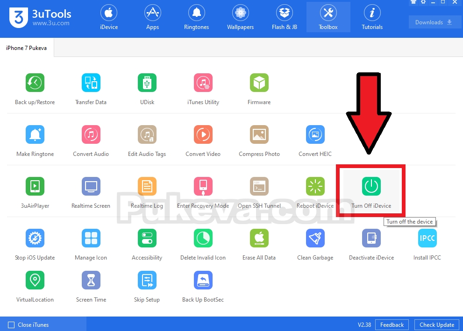The width and height of the screenshot is (463, 331).
Task: Open the Tutorials section
Action: point(372,17)
